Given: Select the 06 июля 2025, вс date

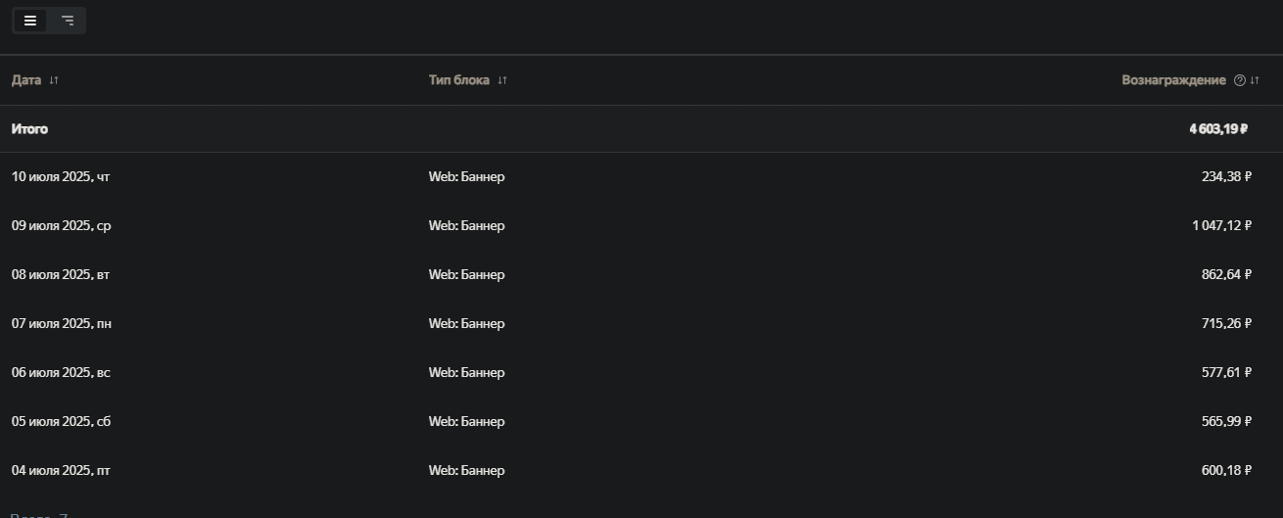Looking at the screenshot, I should click(61, 373).
